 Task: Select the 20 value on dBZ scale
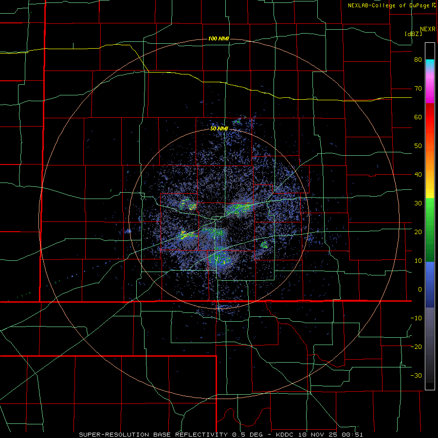[418, 232]
